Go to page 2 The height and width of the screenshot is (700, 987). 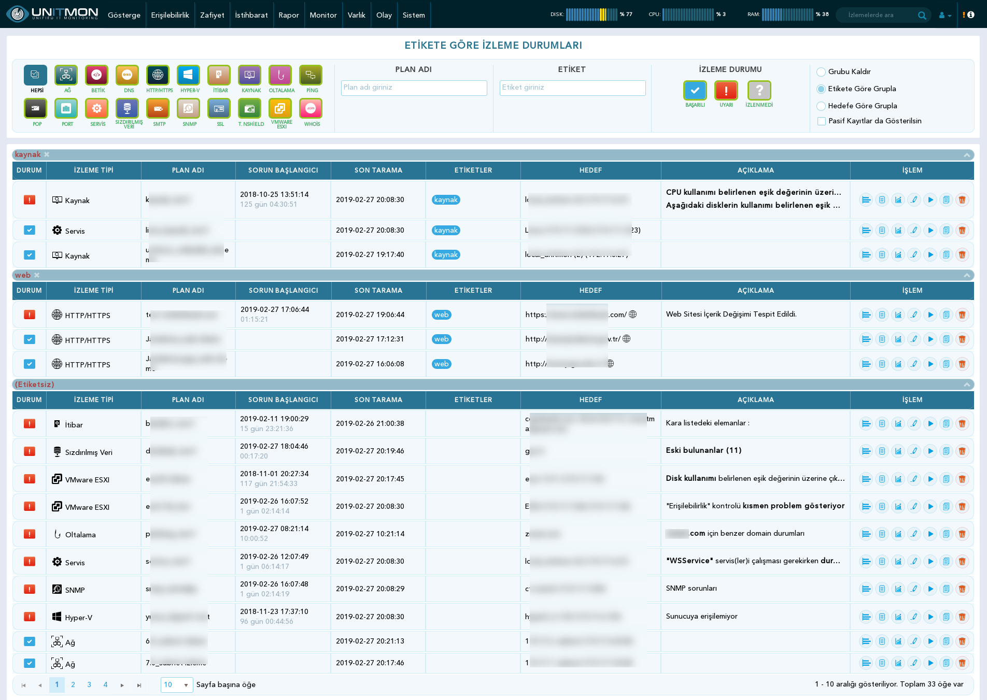coord(73,684)
